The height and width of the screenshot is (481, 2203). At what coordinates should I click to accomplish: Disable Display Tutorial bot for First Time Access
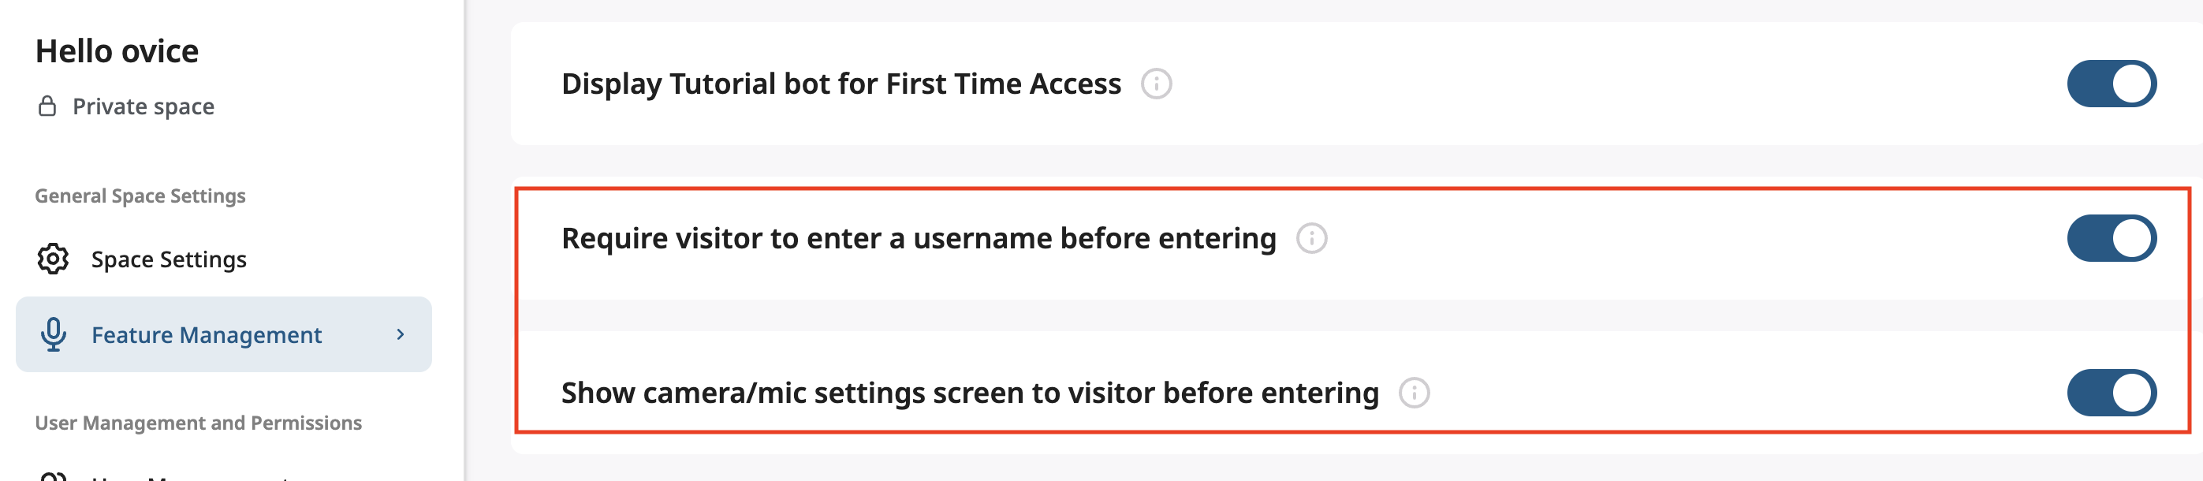click(x=2111, y=84)
